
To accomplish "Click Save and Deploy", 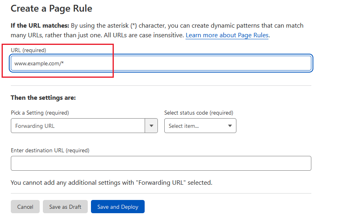I will tap(118, 207).
